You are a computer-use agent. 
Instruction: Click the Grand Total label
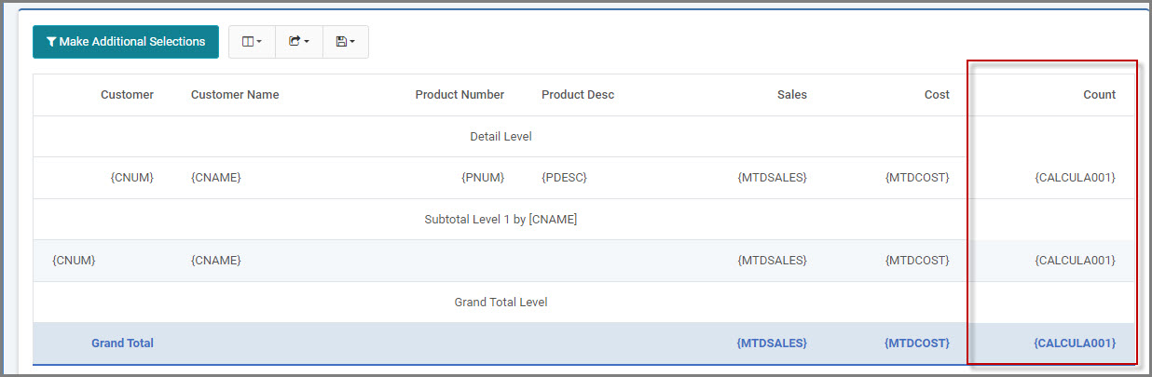[x=122, y=343]
